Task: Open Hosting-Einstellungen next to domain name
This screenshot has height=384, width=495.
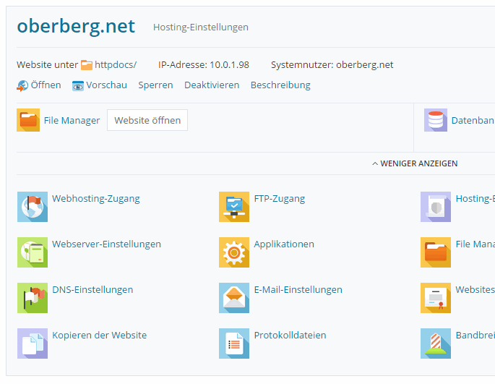Action: point(200,27)
